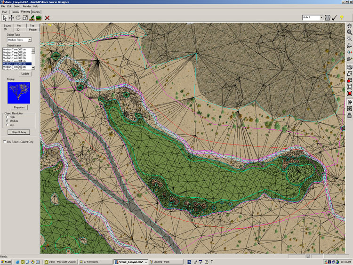This screenshot has width=353, height=265.
Task: Click the tree preview thumbnail
Action: 19,92
